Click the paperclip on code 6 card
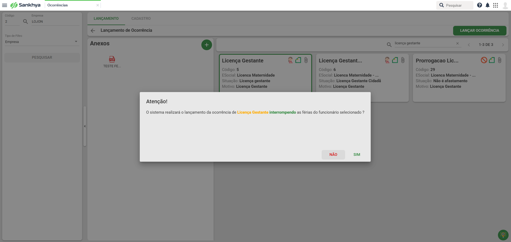The height and width of the screenshot is (242, 511). [x=403, y=60]
